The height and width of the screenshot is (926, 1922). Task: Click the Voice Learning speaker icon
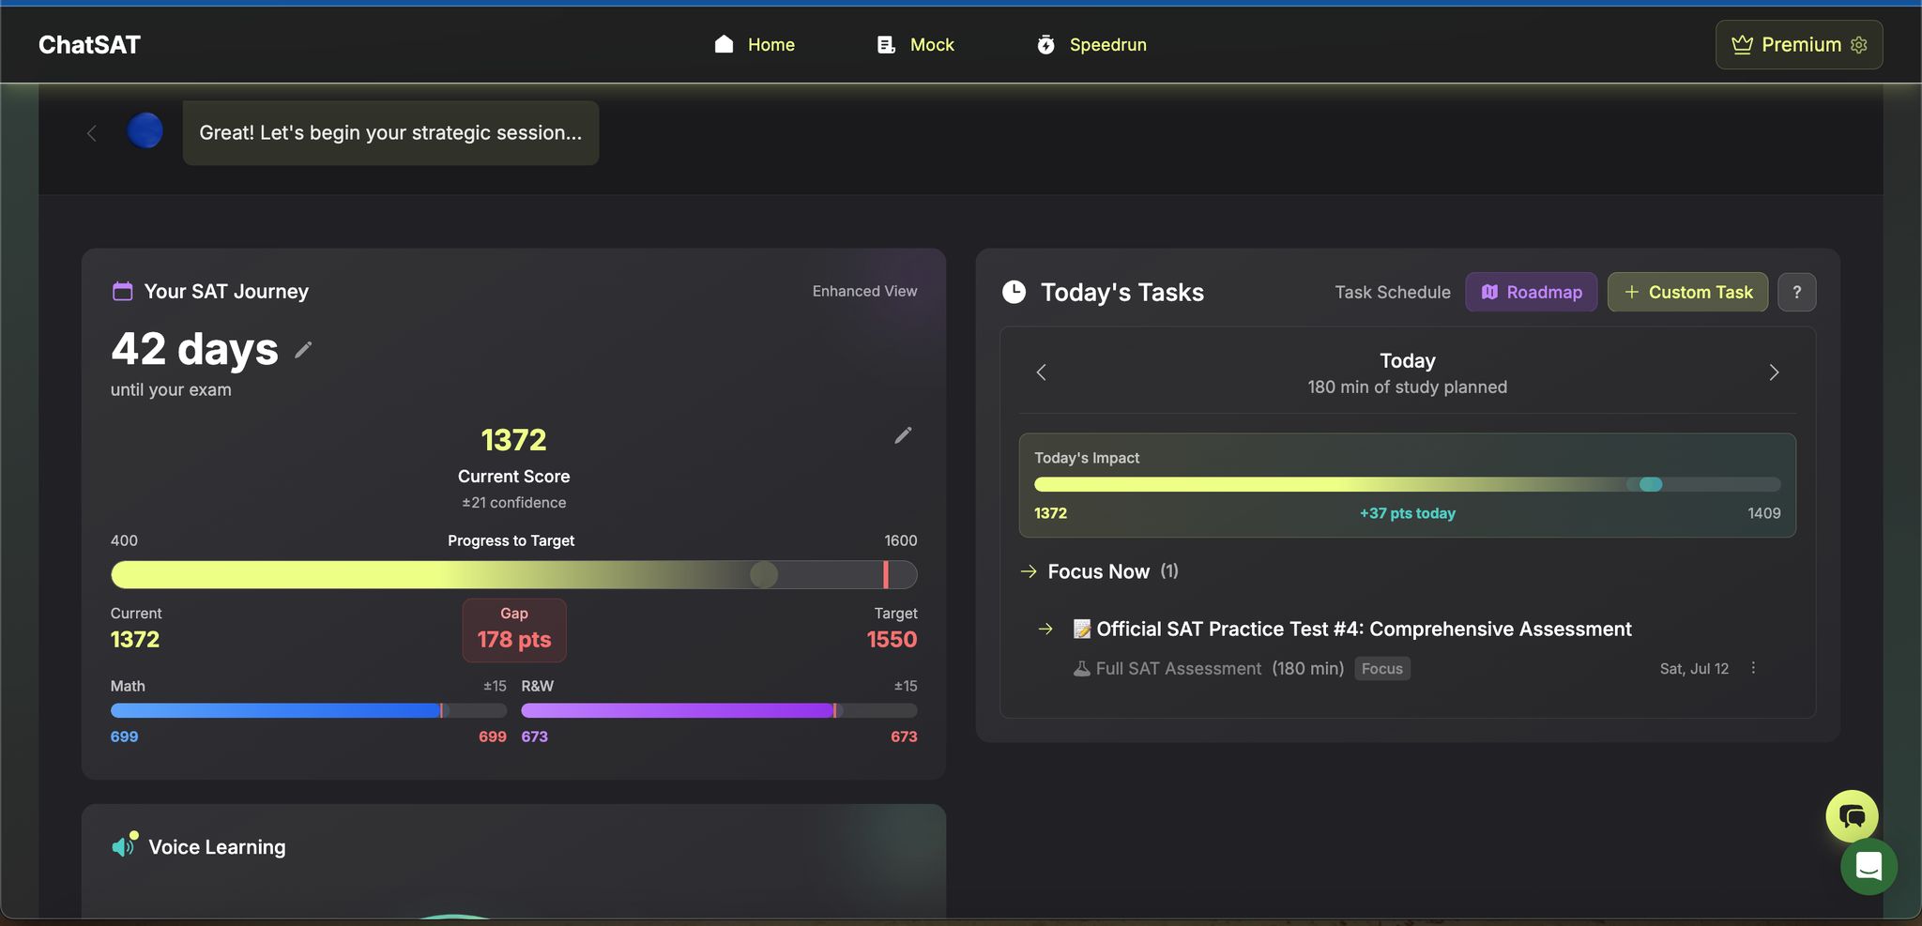click(x=124, y=847)
